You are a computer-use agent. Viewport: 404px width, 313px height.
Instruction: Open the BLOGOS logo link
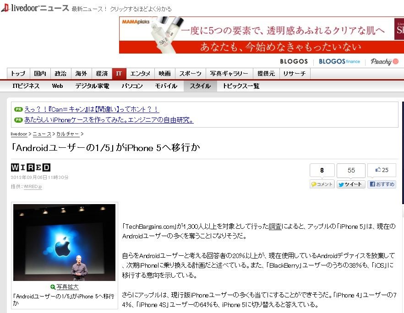click(x=294, y=61)
